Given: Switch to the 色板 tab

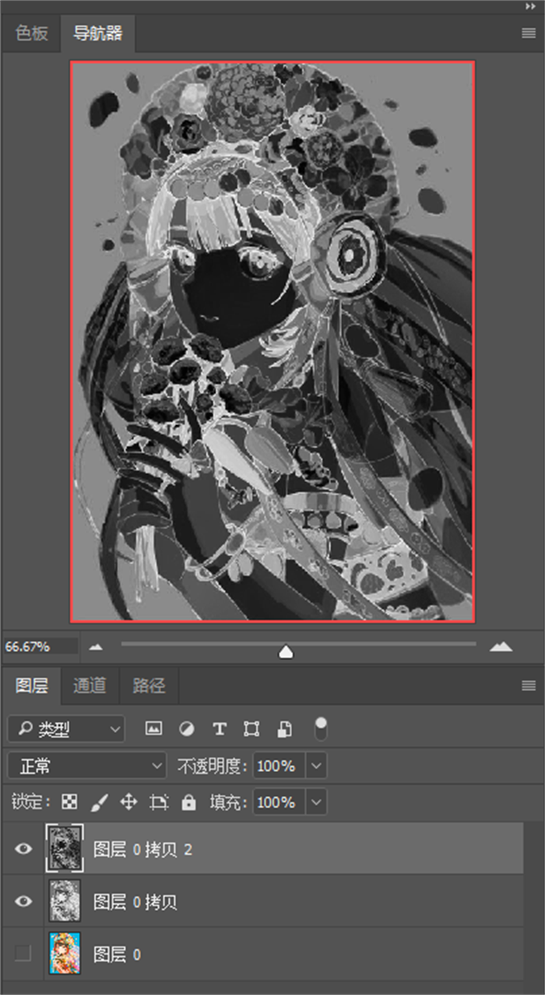Looking at the screenshot, I should point(32,33).
